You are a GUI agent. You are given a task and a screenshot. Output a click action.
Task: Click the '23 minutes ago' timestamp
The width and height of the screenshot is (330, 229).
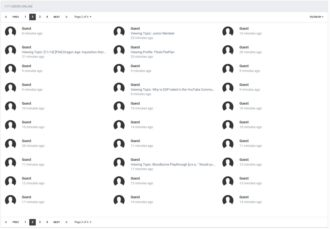(142, 57)
